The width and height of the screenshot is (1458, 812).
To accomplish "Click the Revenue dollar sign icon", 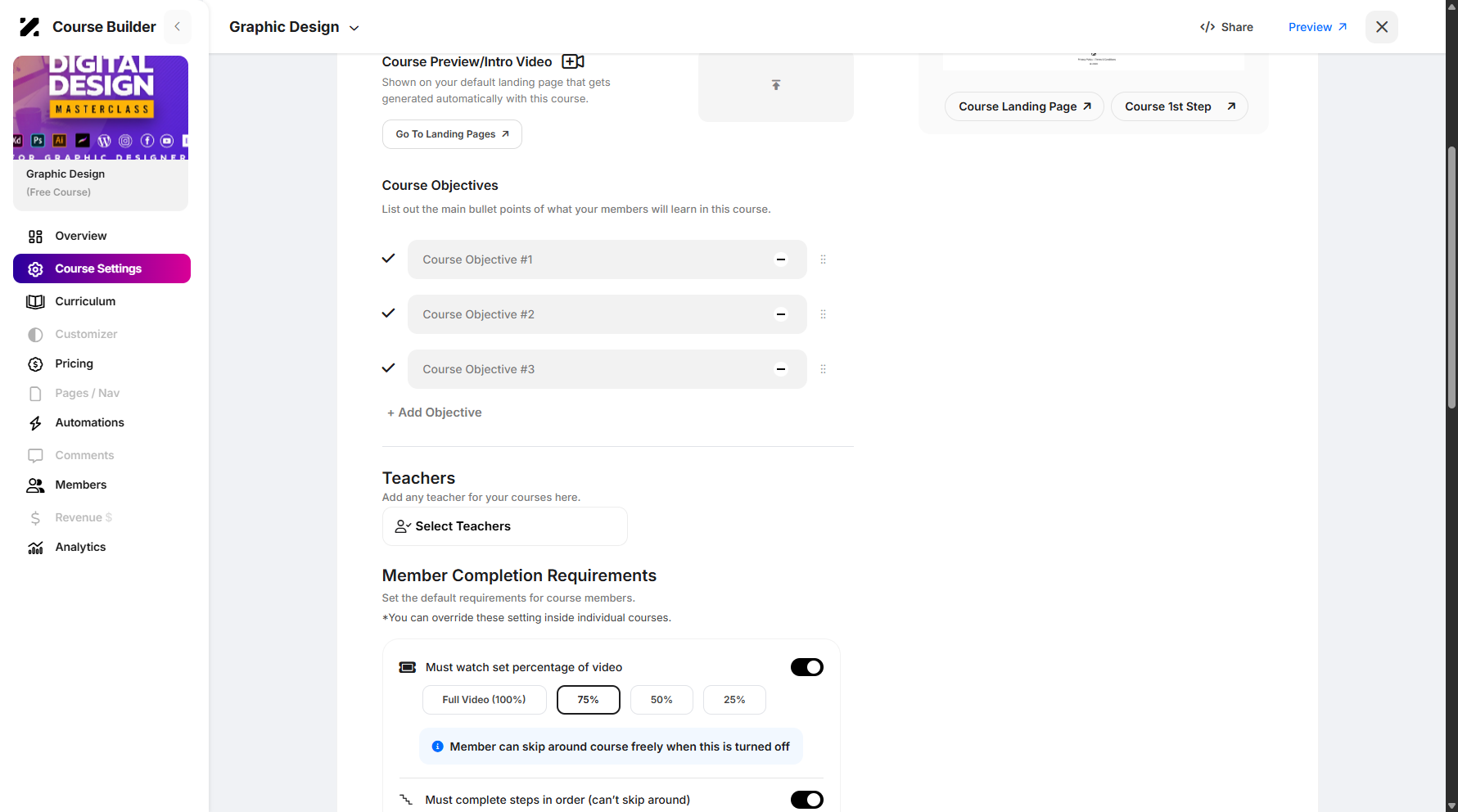I will [35, 517].
